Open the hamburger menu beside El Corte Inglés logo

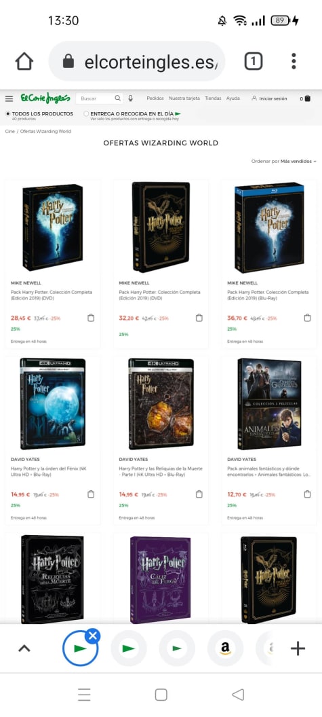[9, 98]
